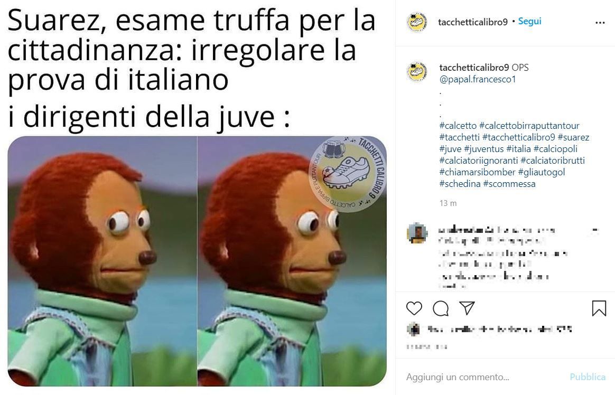615x395 pixels.
Task: Like the post with the heart icon
Action: point(414,308)
